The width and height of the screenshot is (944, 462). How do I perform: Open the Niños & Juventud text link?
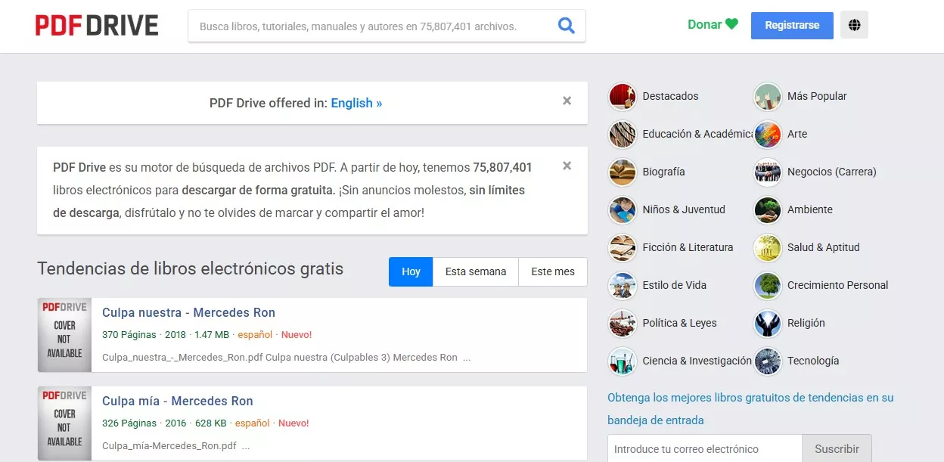684,209
